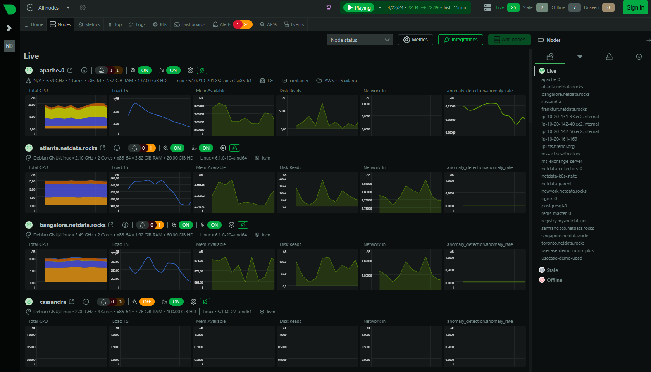Expand the Offline group in Nodes panel
Viewport: 651px width, 372px height.
click(554, 280)
